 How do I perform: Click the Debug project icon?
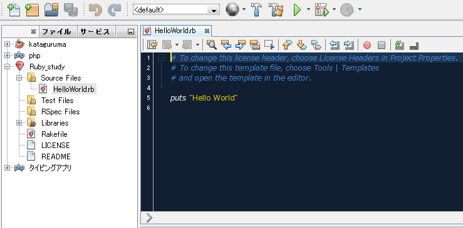click(322, 10)
